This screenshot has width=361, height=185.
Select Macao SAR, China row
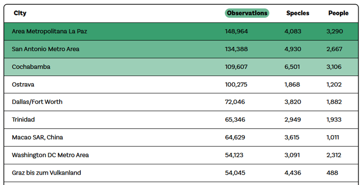click(x=181, y=138)
